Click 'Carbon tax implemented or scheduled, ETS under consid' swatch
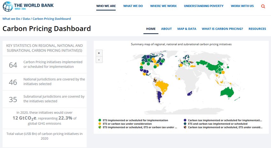Image resolution: width=271 pixels, height=148 pixels. pyautogui.click(x=185, y=127)
